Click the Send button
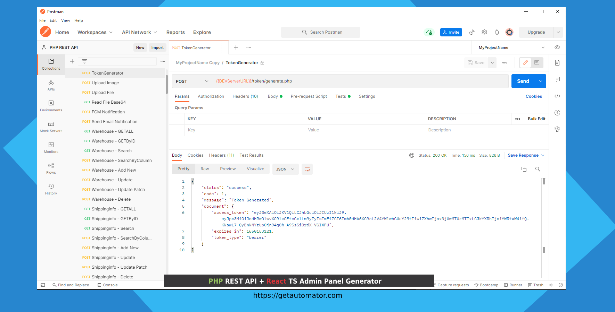The image size is (615, 312). 523,81
